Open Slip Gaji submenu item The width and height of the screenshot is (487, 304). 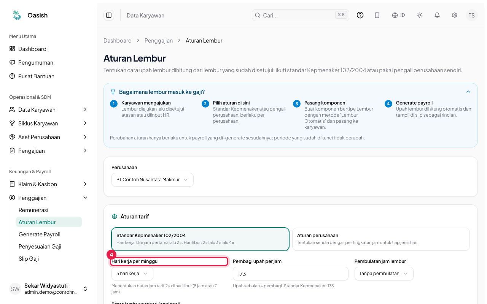point(49,258)
